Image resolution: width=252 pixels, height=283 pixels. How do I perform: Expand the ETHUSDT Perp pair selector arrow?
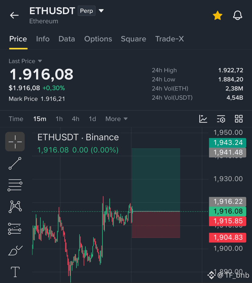point(101,11)
